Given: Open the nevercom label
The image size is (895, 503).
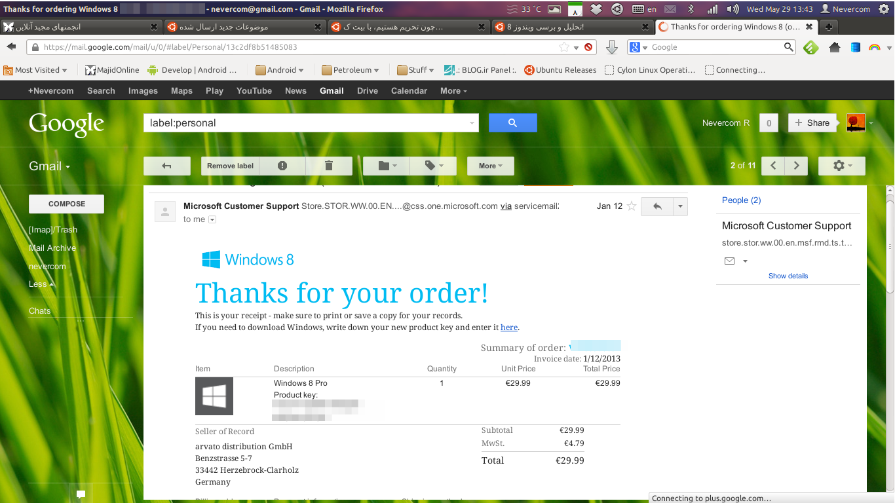Looking at the screenshot, I should click(47, 267).
